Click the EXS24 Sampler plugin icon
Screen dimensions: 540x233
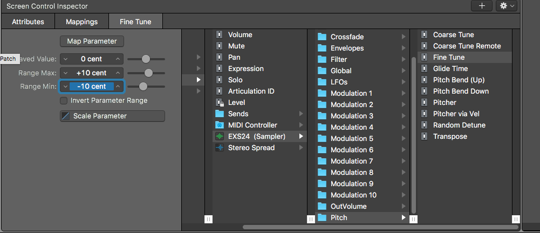pos(220,137)
